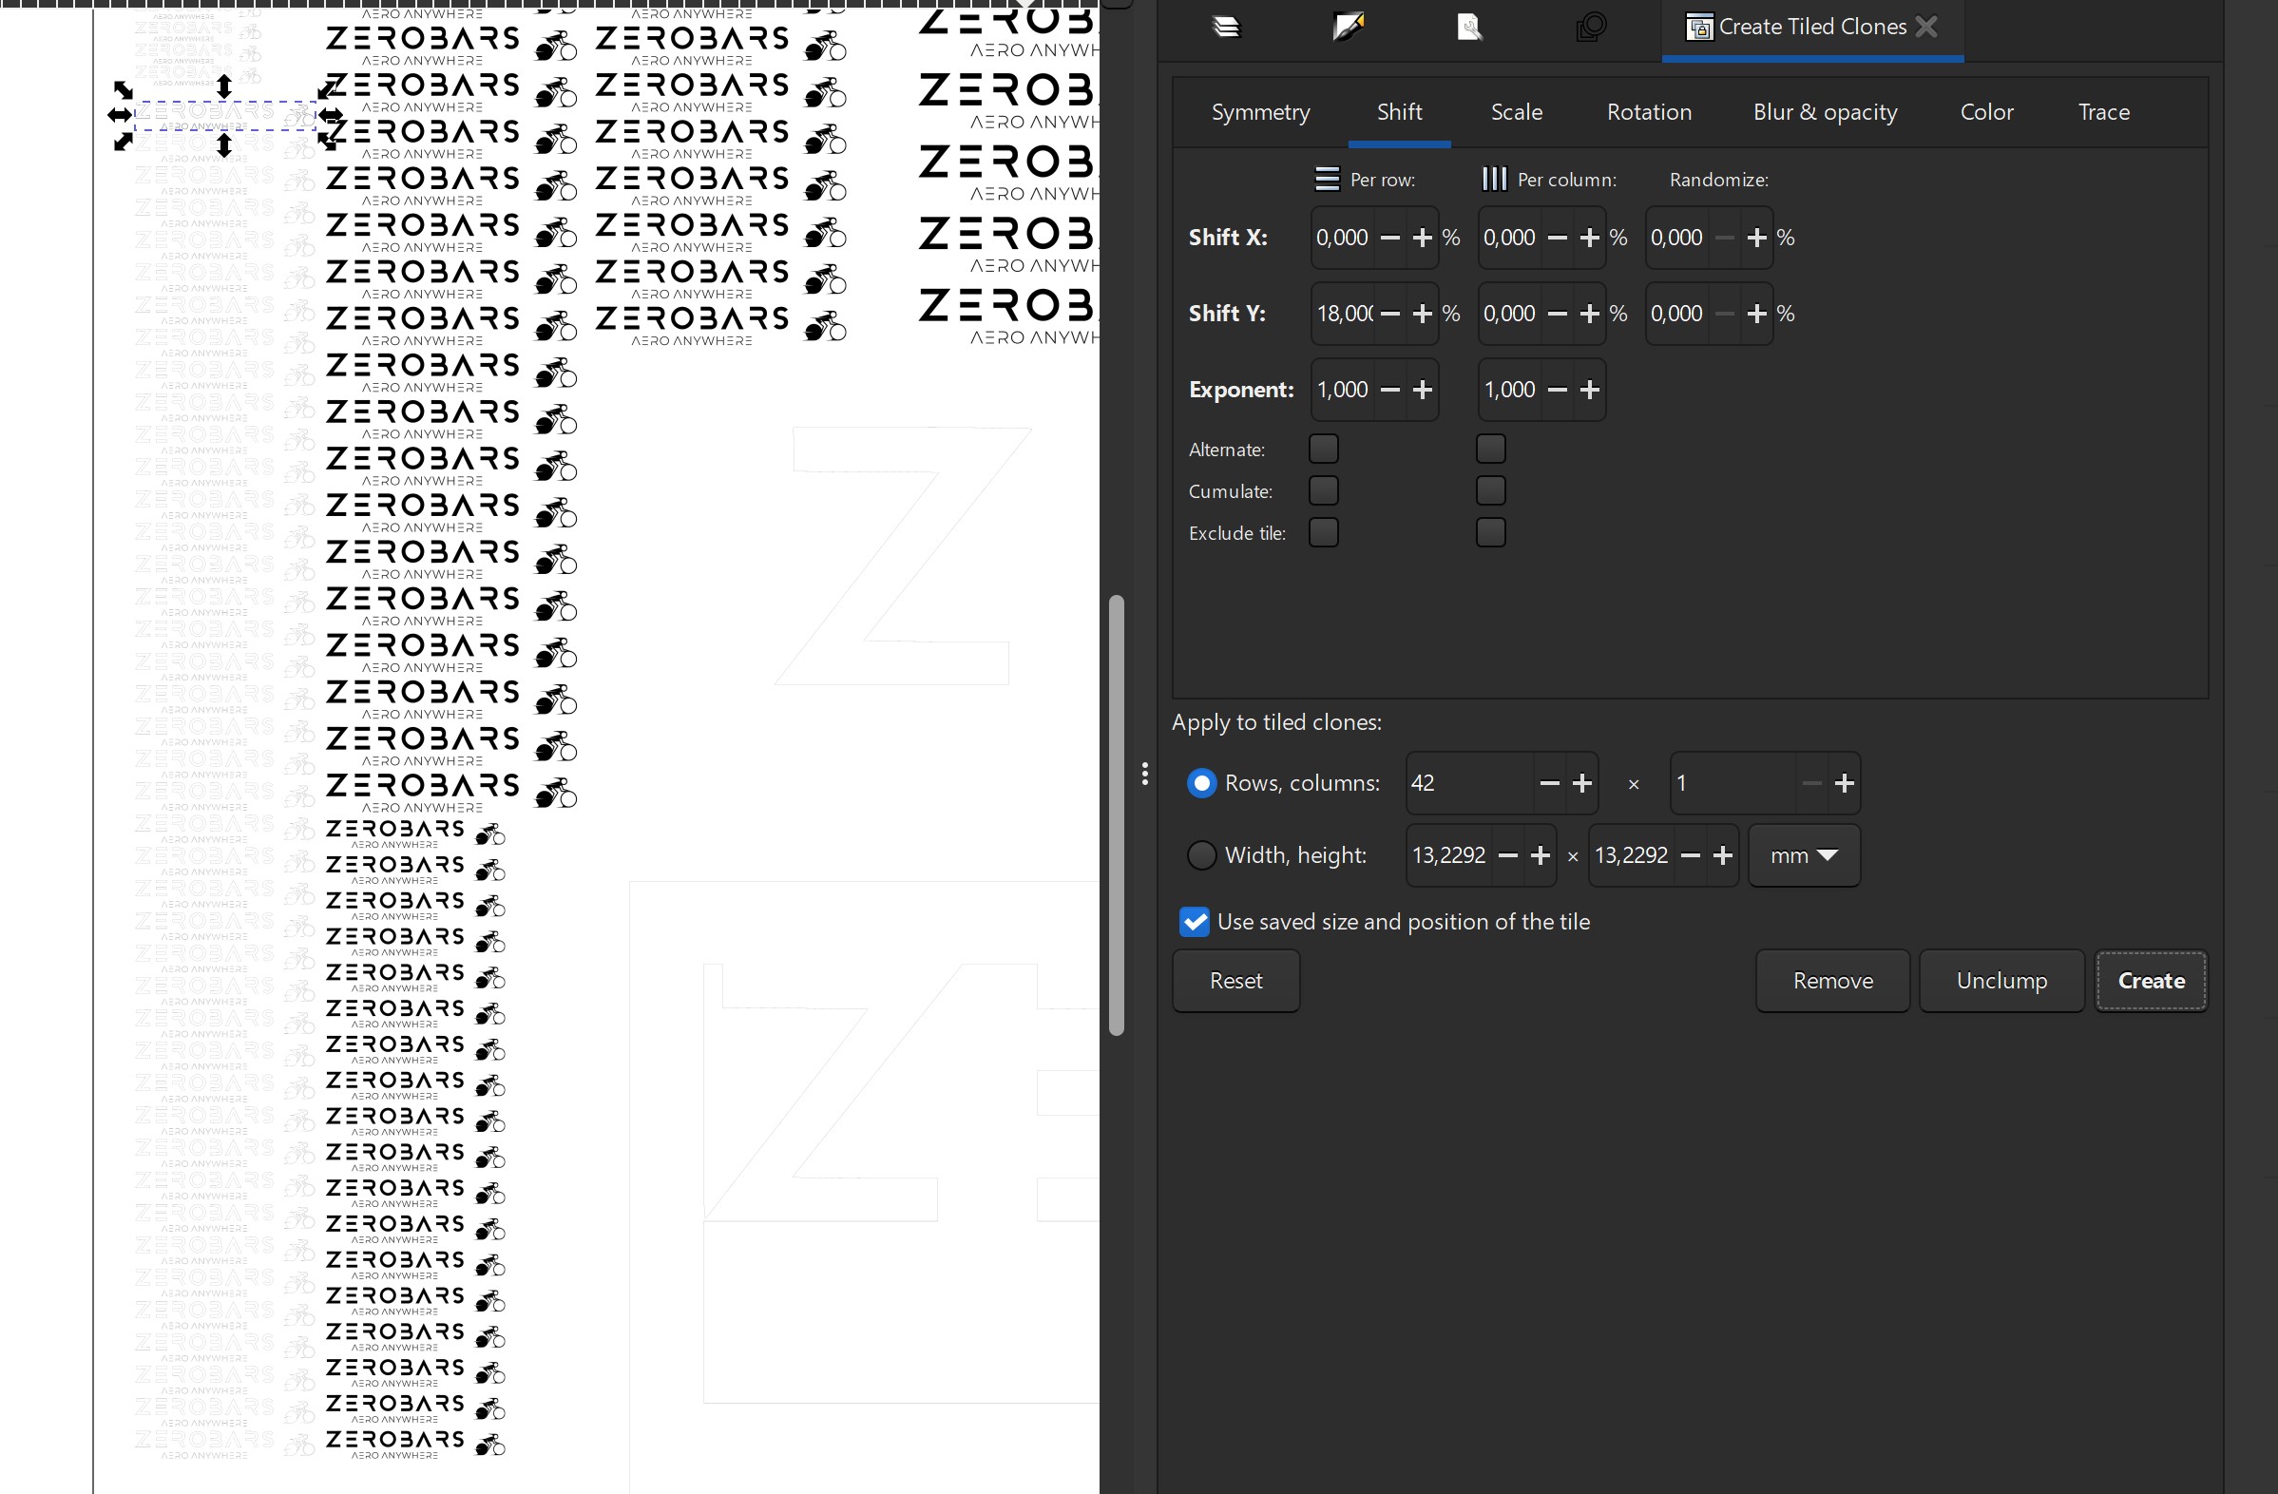The height and width of the screenshot is (1494, 2278).
Task: Increase the tile width value with plus
Action: (x=1540, y=855)
